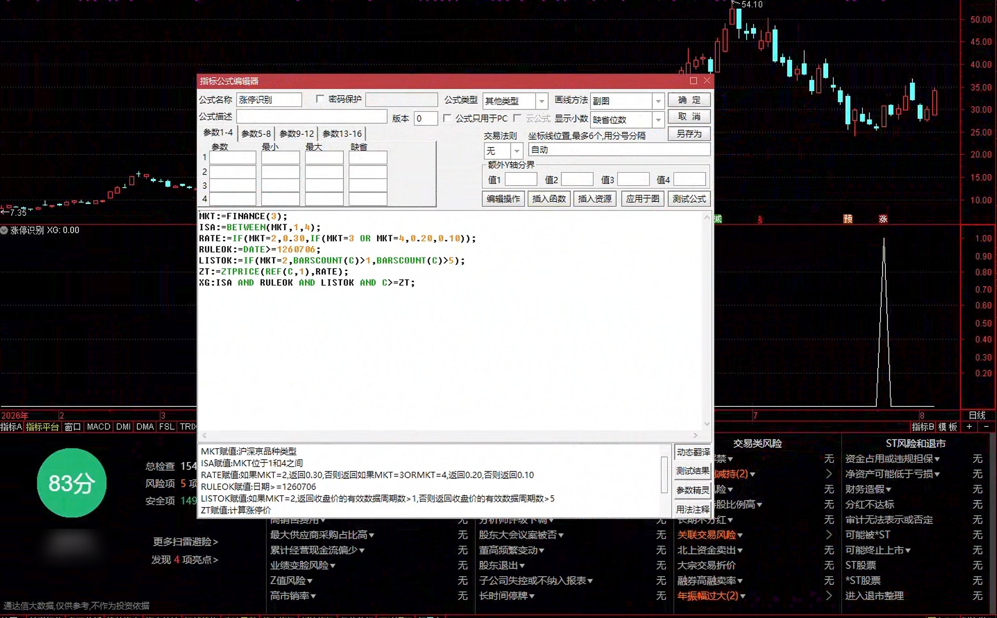Switch to the 参数1-4 tab
Viewport: 997px width, 618px height.
[218, 133]
